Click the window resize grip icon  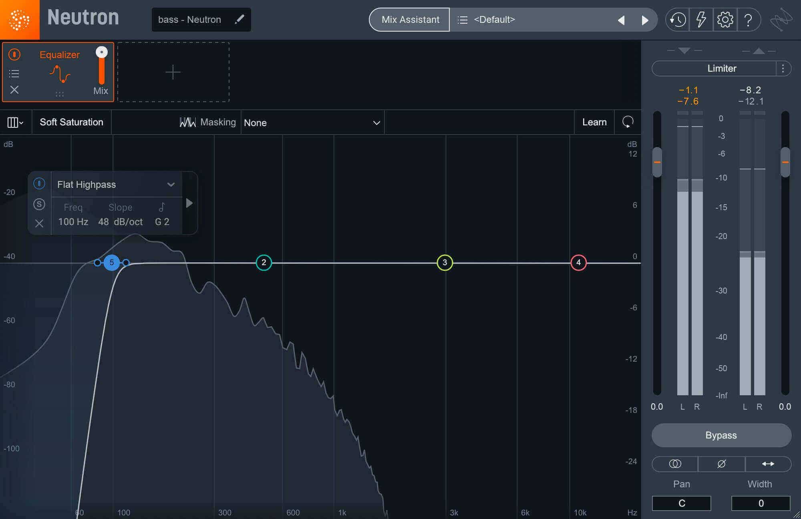click(x=796, y=514)
